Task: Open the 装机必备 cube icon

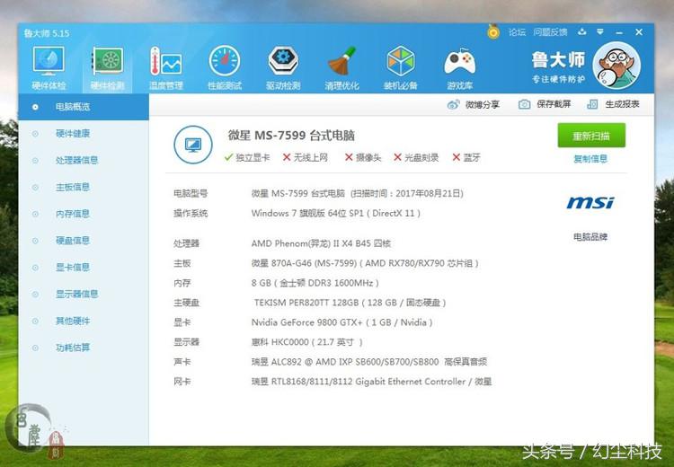Action: point(400,68)
